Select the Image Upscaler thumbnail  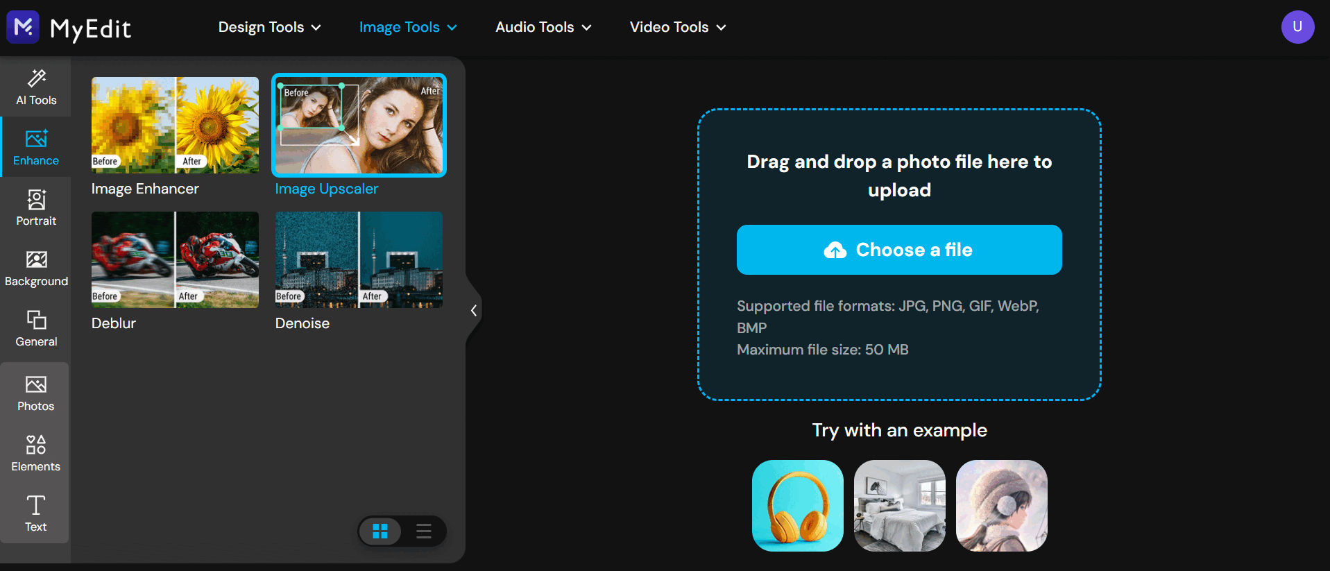(x=359, y=125)
